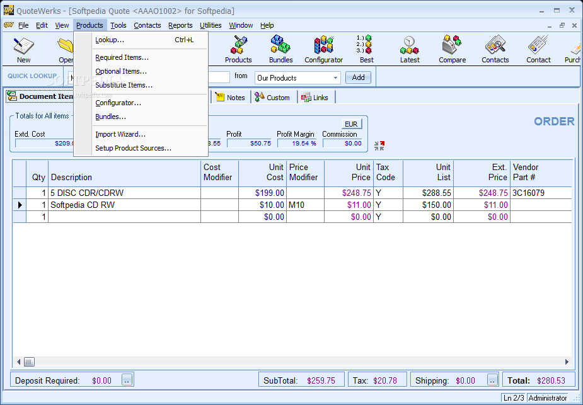Viewport: 583px width, 405px height.
Task: Select the 5 DISC CDR/CDRW row description
Action: (124, 193)
